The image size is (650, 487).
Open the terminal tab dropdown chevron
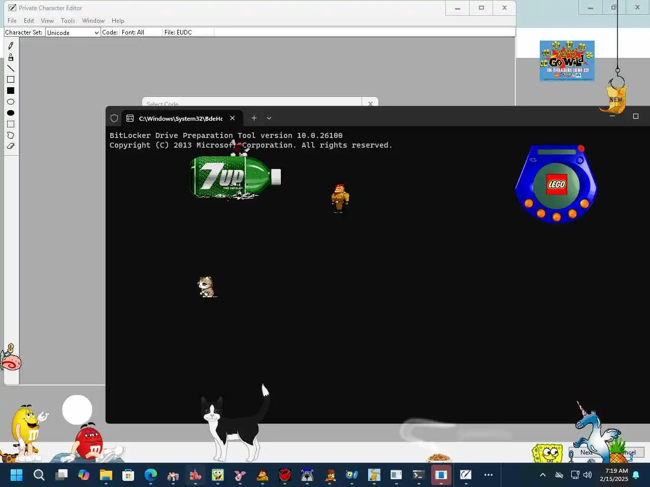[269, 118]
